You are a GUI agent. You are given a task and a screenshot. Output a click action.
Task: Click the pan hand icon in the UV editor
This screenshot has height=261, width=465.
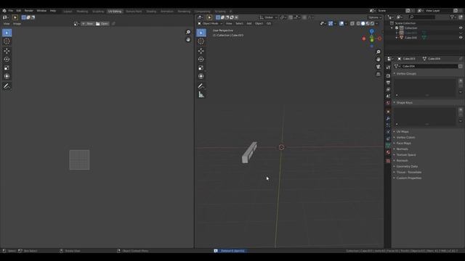(x=188, y=40)
